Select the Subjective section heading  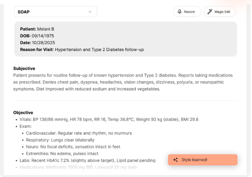point(24,68)
